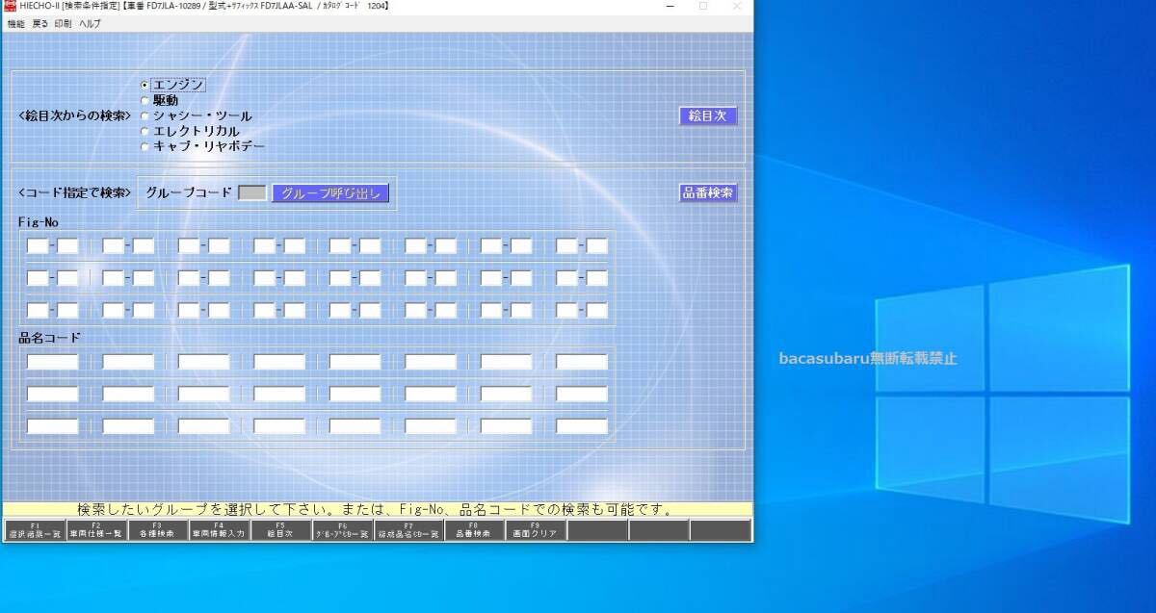Screen dimensions: 1156x613
Task: Open F3 各種検索 from the function bar
Action: 158,529
